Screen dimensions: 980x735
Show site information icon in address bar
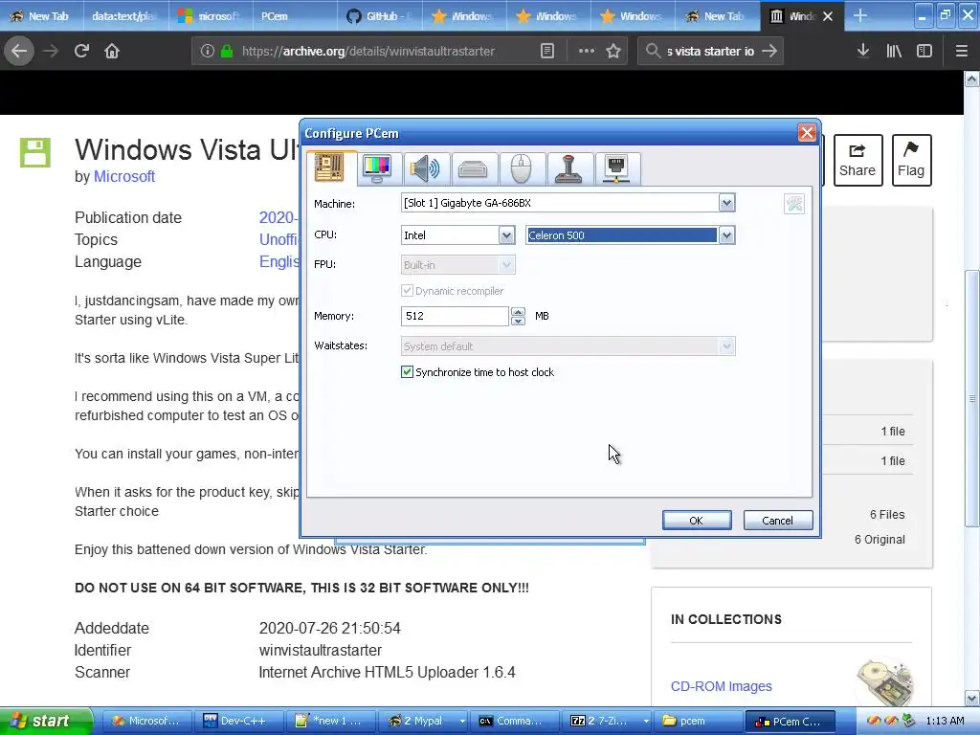[x=207, y=52]
